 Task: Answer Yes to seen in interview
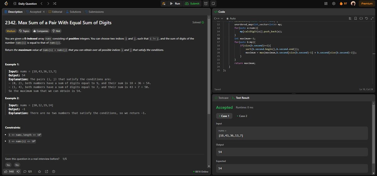pyautogui.click(x=9, y=165)
